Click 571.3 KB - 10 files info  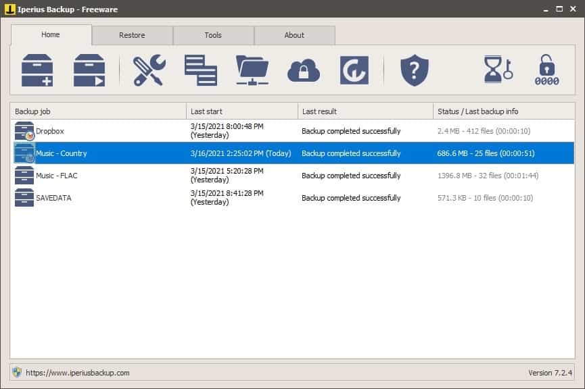click(485, 199)
